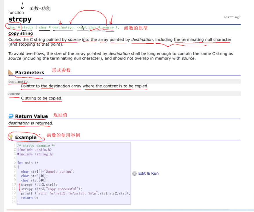Click the Example lightbulb icon
This screenshot has height=212, width=254.
[11, 137]
